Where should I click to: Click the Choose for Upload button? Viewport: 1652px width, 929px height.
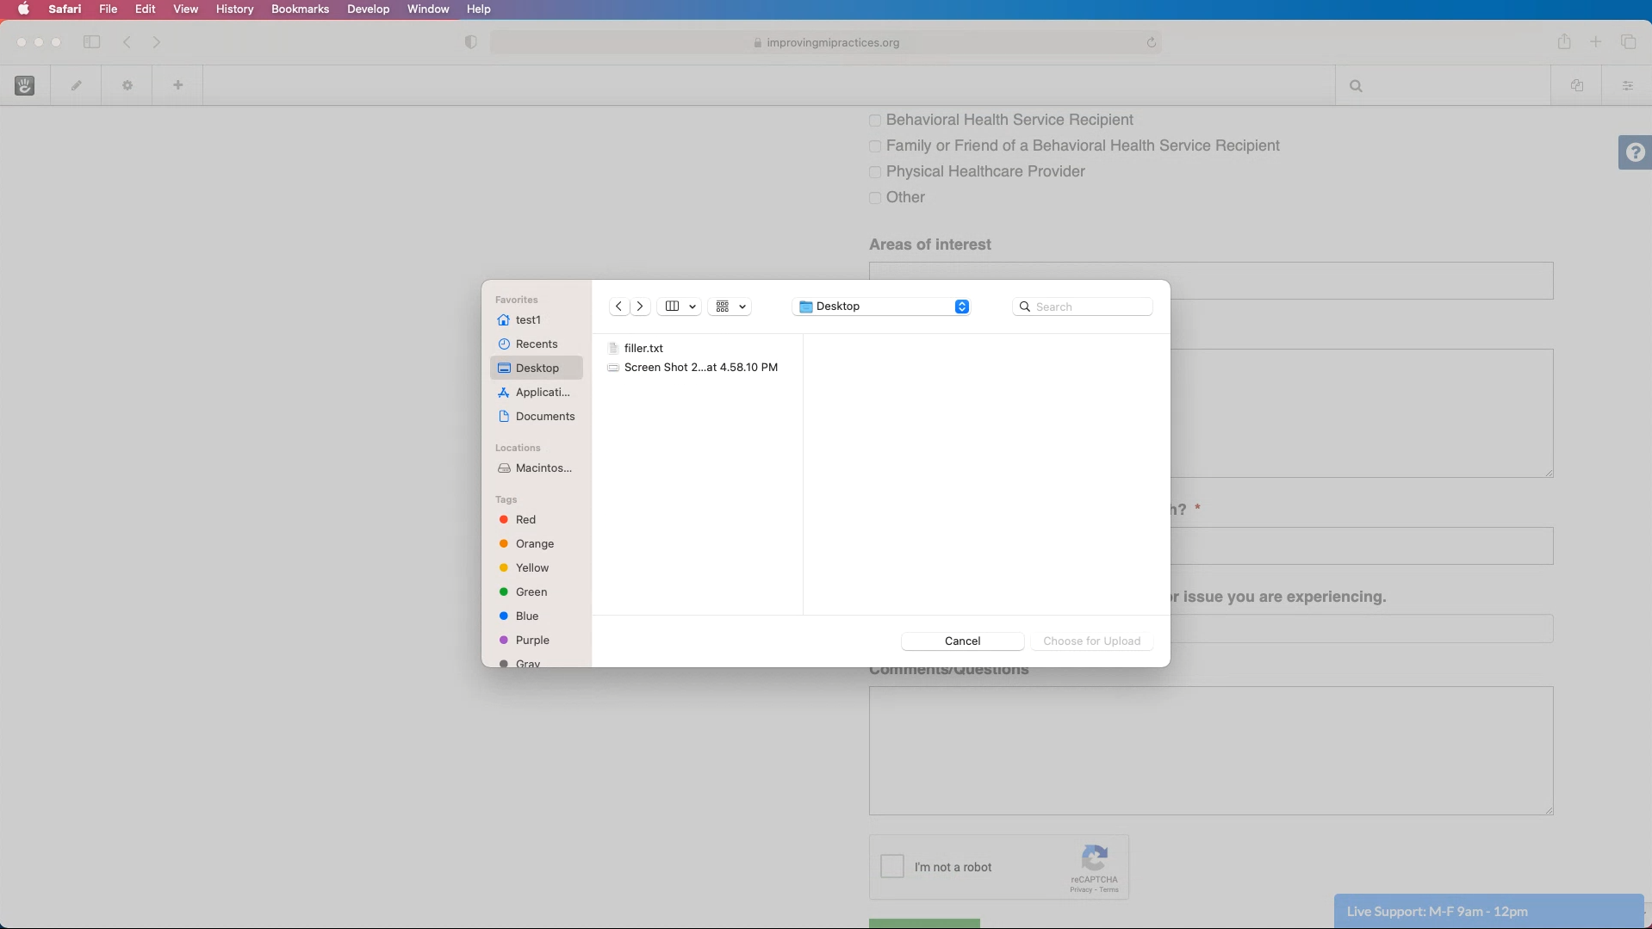[x=1091, y=641]
